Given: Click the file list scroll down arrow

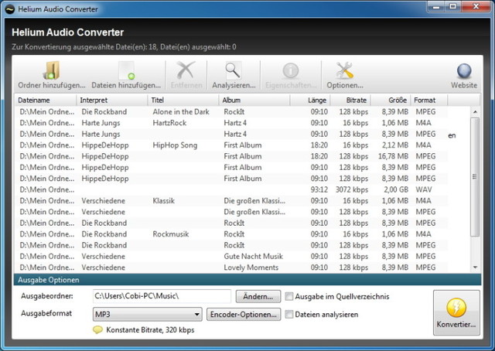Looking at the screenshot, I should [x=475, y=268].
